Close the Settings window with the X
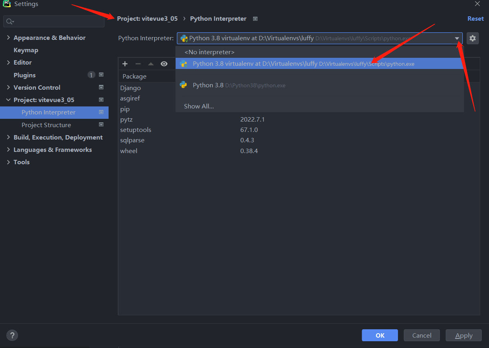Image resolution: width=489 pixels, height=348 pixels. tap(477, 4)
